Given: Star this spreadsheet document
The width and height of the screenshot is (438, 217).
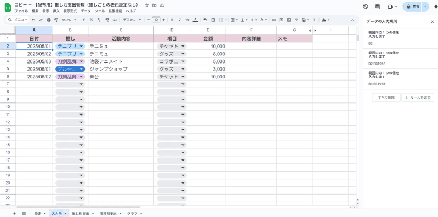Looking at the screenshot, I should click(x=147, y=5).
